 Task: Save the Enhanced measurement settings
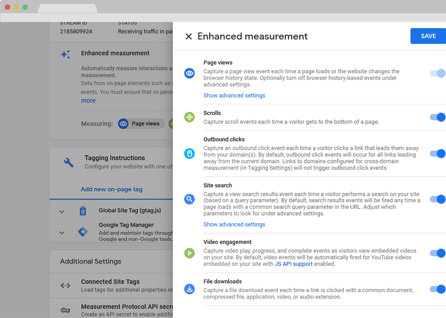(x=428, y=36)
